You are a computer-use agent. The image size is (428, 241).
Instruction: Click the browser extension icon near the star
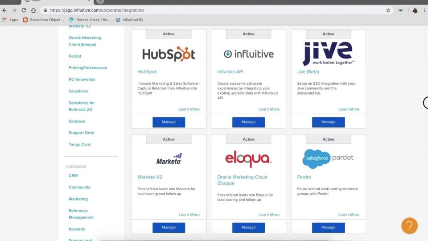coord(400,10)
